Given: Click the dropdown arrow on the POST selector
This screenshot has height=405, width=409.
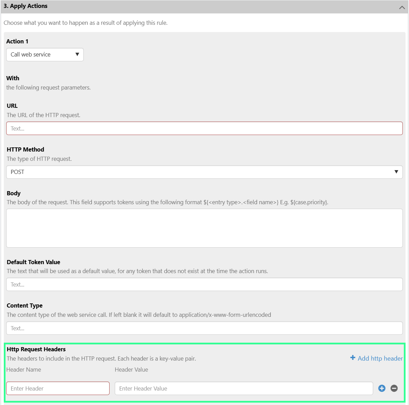Looking at the screenshot, I should tap(396, 172).
